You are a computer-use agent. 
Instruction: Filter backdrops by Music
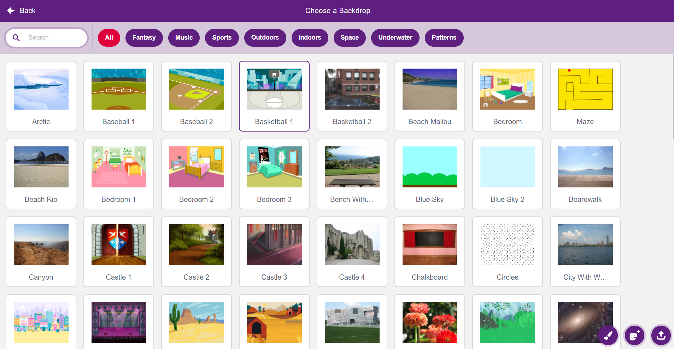click(x=184, y=37)
